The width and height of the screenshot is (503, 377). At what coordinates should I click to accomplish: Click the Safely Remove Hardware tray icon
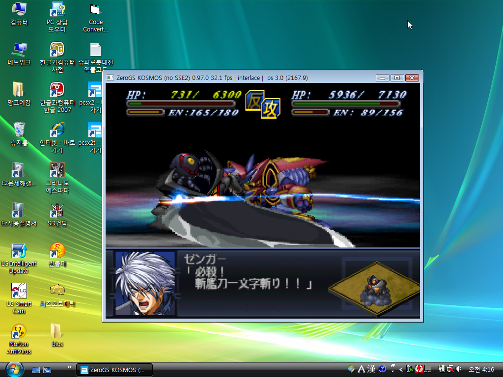pos(410,369)
